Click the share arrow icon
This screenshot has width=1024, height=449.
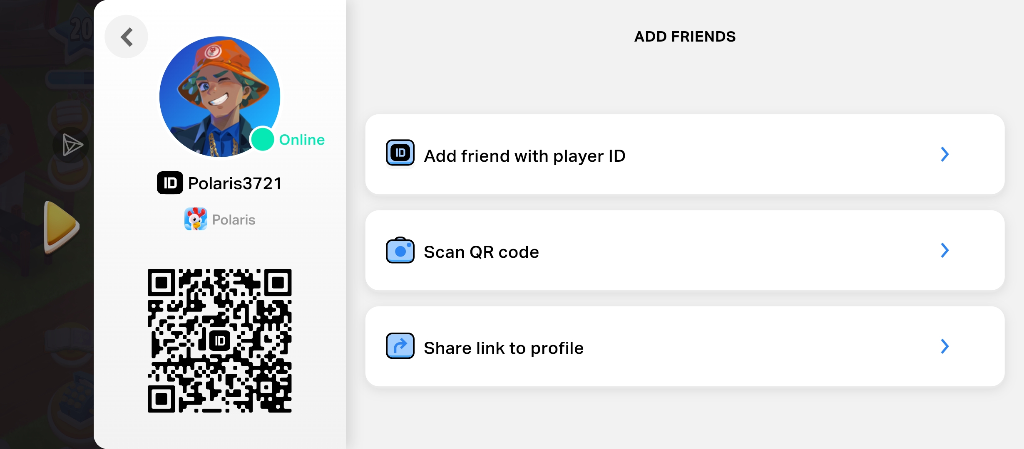point(400,346)
